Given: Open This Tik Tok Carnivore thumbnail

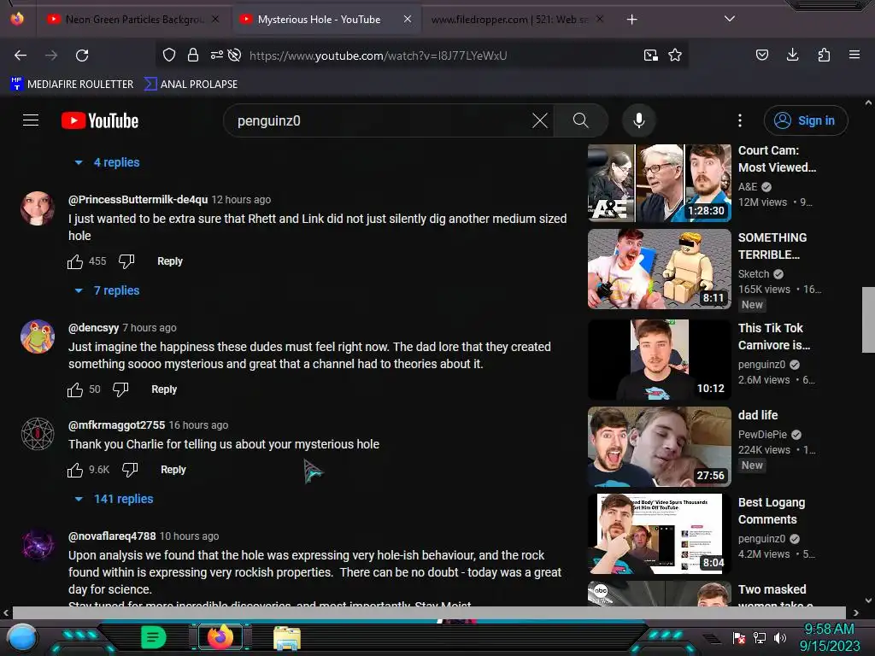Looking at the screenshot, I should tap(659, 360).
